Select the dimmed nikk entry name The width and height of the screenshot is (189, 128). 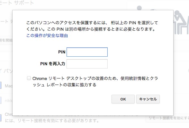(9, 100)
